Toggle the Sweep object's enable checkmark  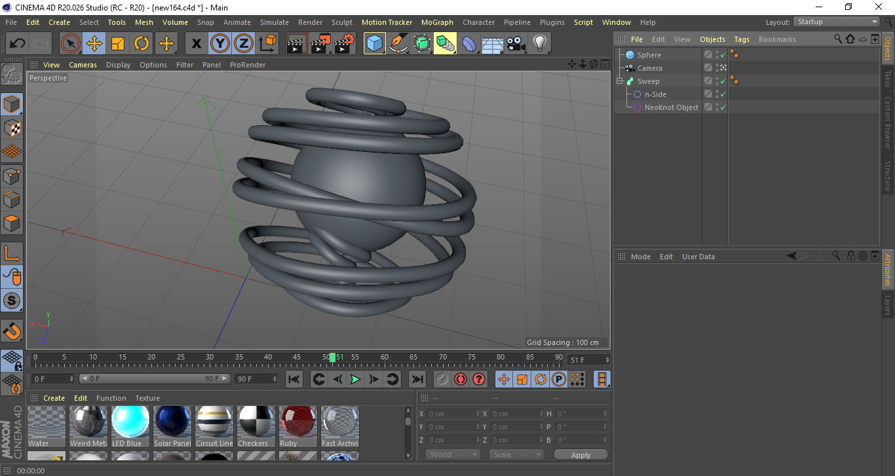pos(723,81)
